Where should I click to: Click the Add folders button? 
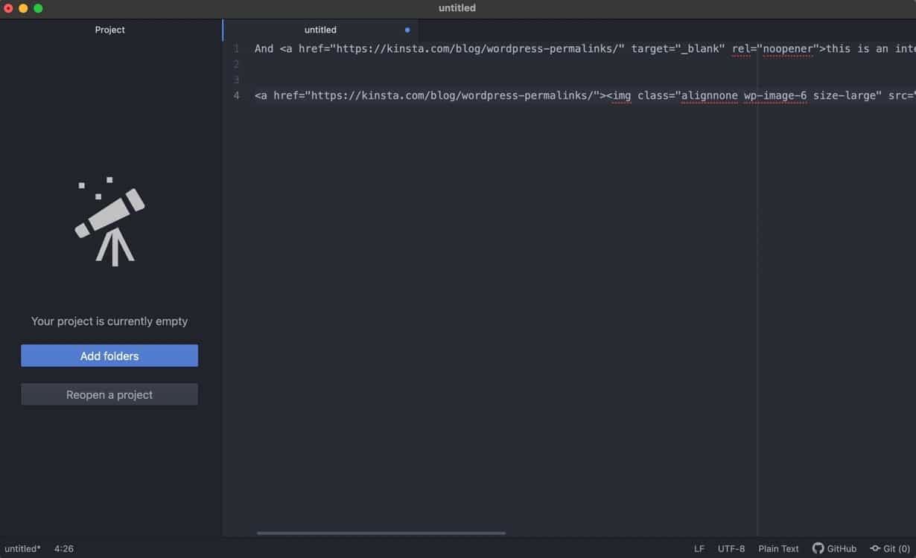click(x=109, y=356)
